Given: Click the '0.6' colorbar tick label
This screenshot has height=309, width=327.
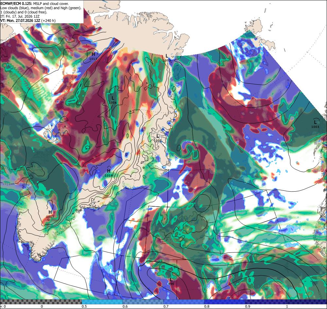Looking at the screenshot, I should [x=125, y=306].
